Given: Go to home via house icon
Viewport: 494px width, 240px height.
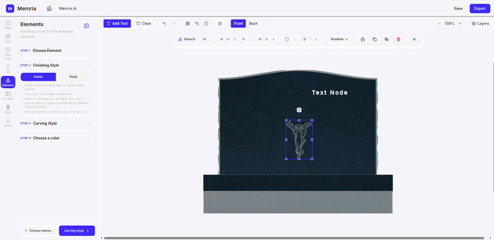Looking at the screenshot, I should (x=49, y=9).
